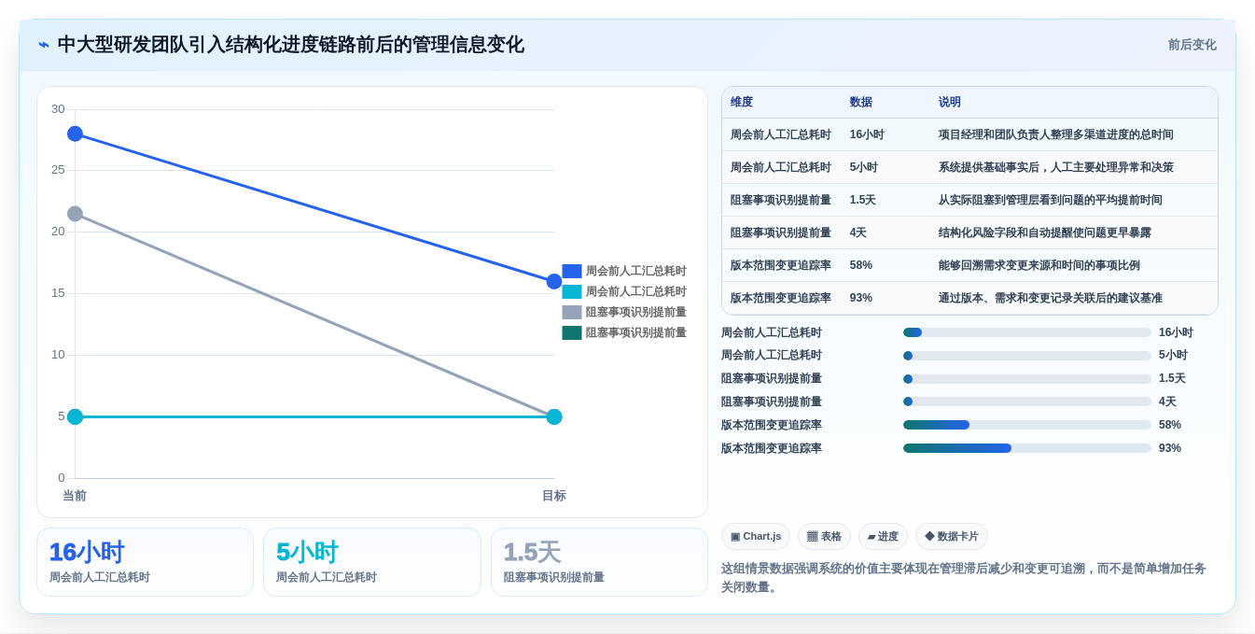Click the 30 tick on the y-axis
Image resolution: width=1255 pixels, height=634 pixels.
coord(58,109)
